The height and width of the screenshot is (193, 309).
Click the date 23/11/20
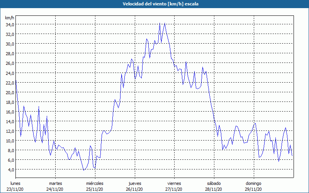[x=15, y=189]
